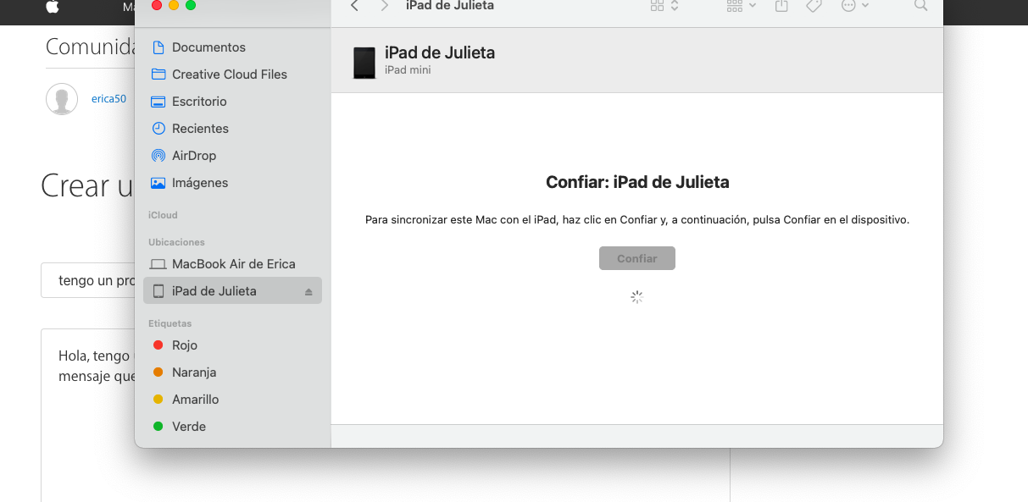Open the Apple menu
Screen dimensions: 1028x502
[53, 7]
